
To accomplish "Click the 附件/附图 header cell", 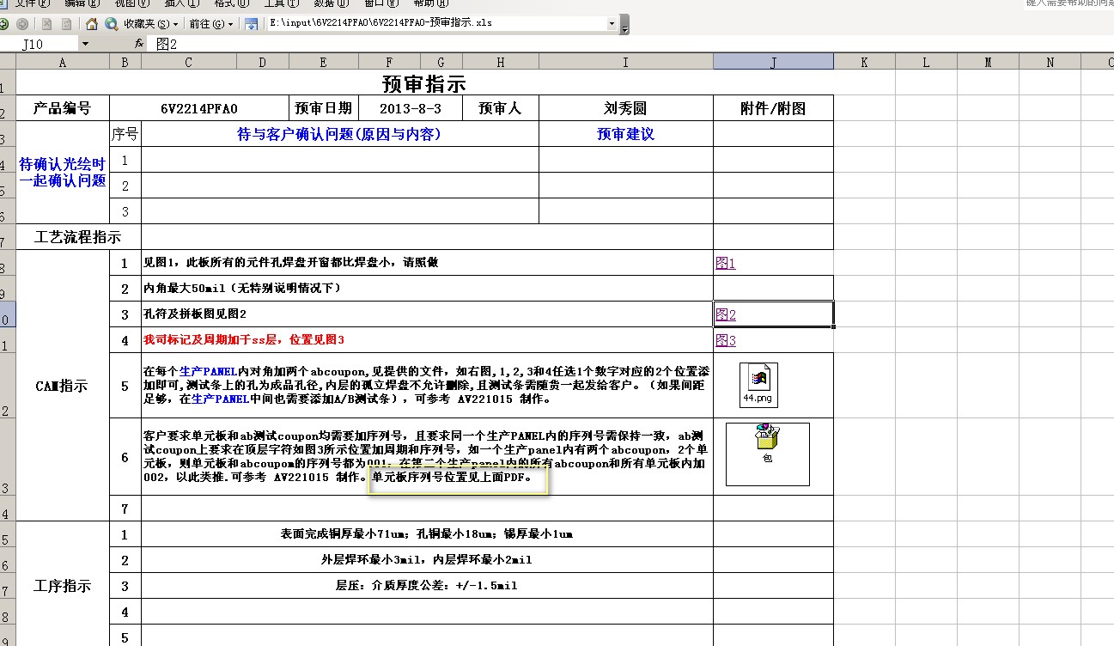I will [x=773, y=108].
